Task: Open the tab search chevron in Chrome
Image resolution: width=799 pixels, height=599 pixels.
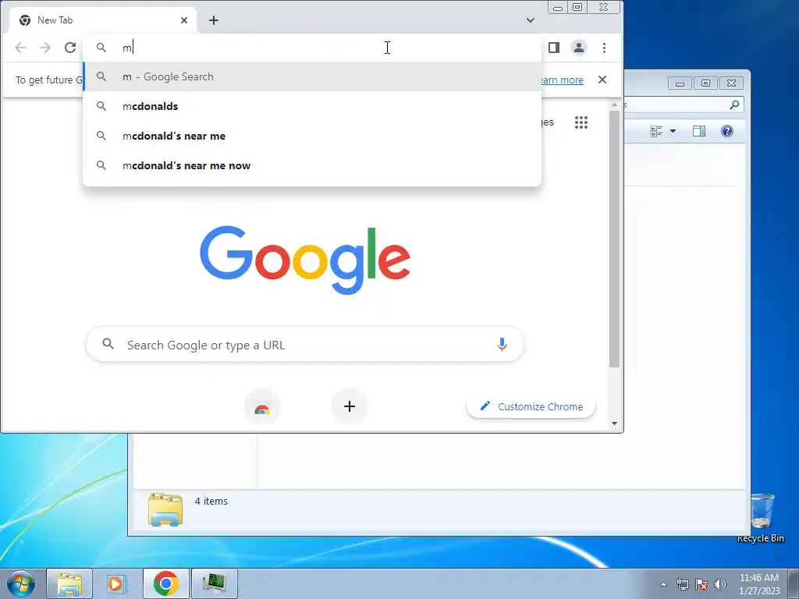Action: pos(531,20)
